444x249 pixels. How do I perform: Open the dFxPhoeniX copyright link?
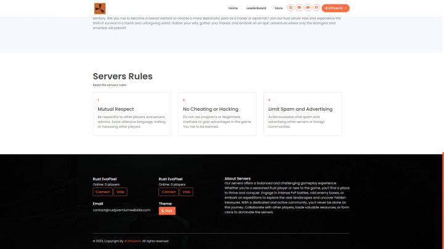point(132,241)
